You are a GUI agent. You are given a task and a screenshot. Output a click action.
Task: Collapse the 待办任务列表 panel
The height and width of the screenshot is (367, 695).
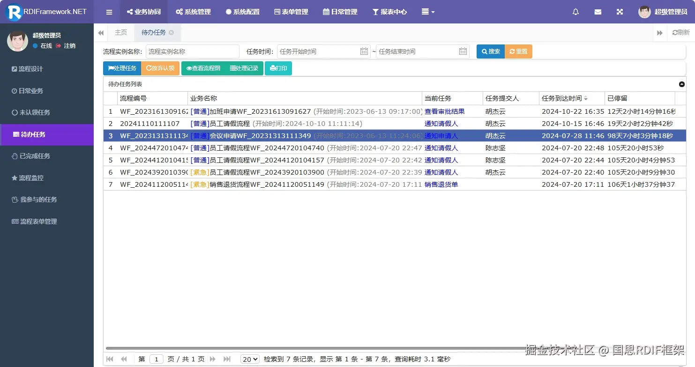[682, 84]
